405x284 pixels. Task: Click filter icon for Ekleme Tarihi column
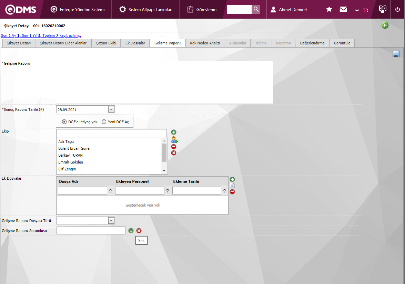224,191
